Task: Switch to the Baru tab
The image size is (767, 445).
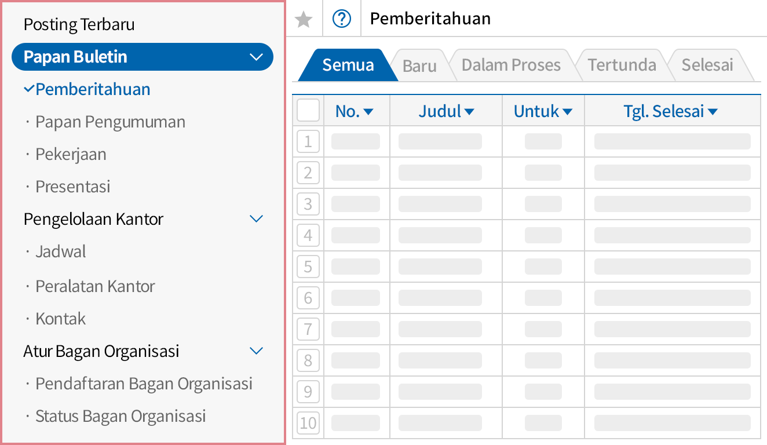Action: tap(419, 65)
